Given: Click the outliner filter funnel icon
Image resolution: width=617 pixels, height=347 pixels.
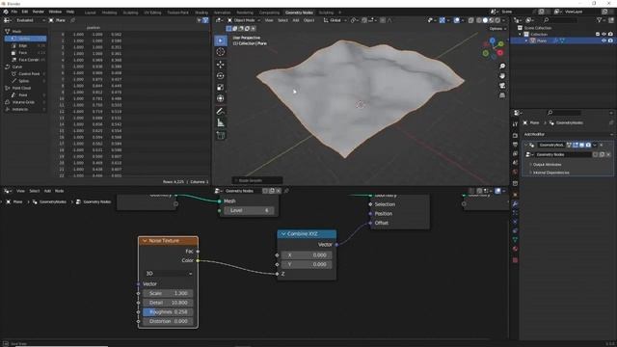Looking at the screenshot, I should coord(600,20).
